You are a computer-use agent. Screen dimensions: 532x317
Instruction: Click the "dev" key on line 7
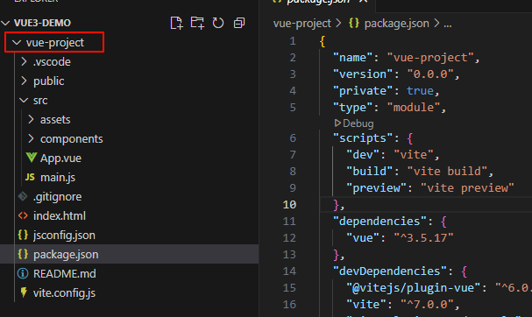[x=363, y=155]
